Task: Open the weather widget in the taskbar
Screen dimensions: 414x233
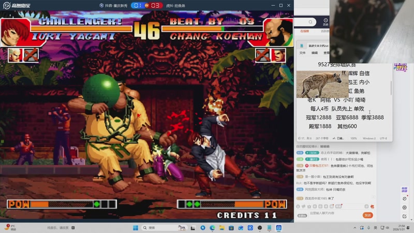Action: point(10,228)
